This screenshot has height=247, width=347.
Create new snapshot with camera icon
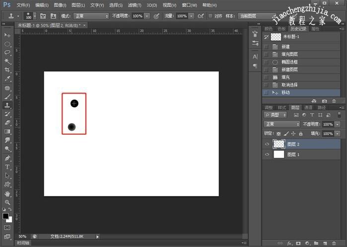point(325,101)
